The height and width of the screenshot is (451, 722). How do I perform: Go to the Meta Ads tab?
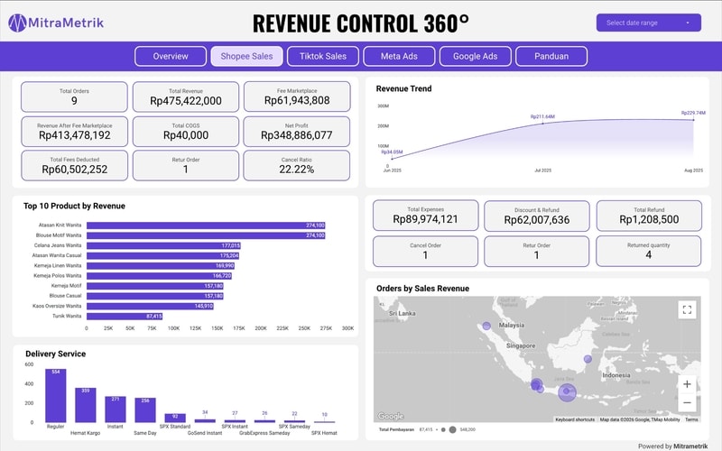tap(399, 56)
